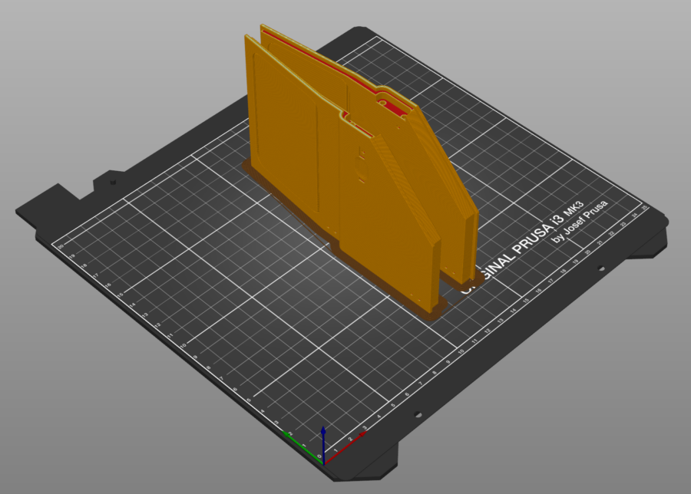The height and width of the screenshot is (494, 691).
Task: Click the screw hole on the front bed edge
Action: coord(417,413)
